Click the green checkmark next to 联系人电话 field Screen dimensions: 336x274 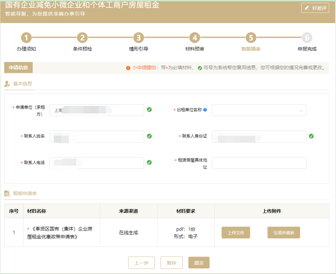149,163
